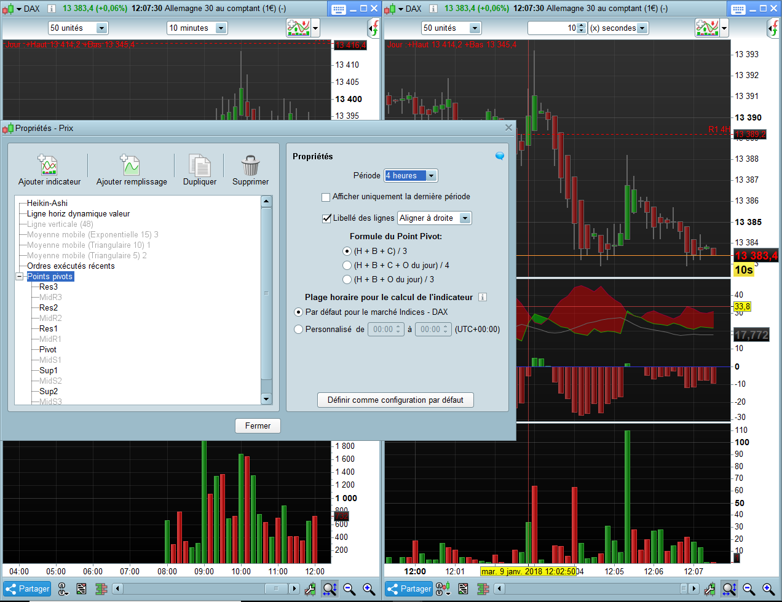Viewport: 782px width, 602px height.
Task: Click 'Définir comme configuration par défaut'
Action: click(x=395, y=400)
